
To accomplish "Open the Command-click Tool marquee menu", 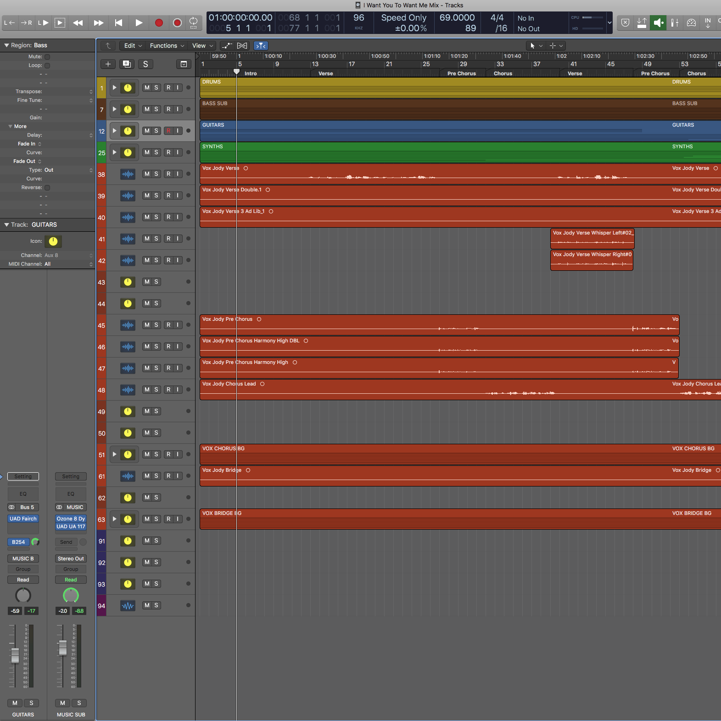I will (556, 45).
